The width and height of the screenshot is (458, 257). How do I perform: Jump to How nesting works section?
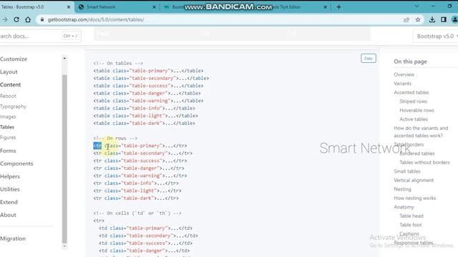click(415, 198)
